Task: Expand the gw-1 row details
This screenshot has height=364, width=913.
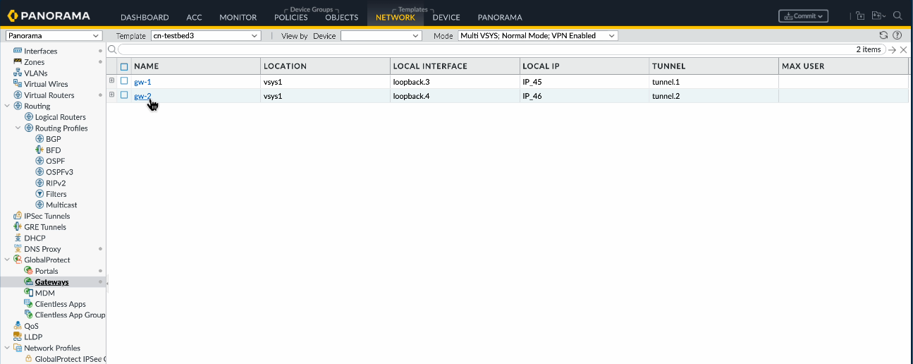Action: (x=111, y=81)
